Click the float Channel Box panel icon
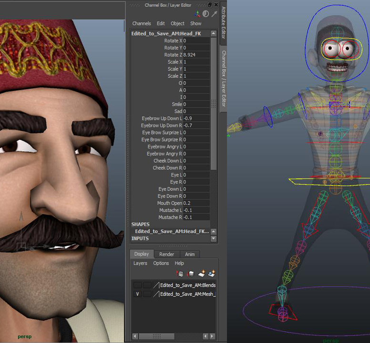 (x=209, y=5)
